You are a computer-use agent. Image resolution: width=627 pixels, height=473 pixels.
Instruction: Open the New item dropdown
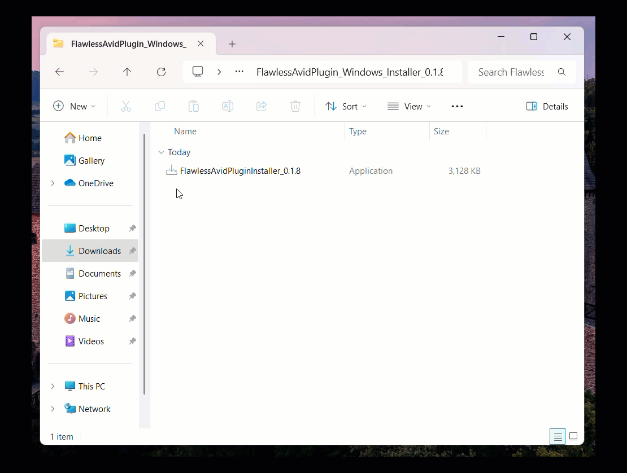(74, 106)
